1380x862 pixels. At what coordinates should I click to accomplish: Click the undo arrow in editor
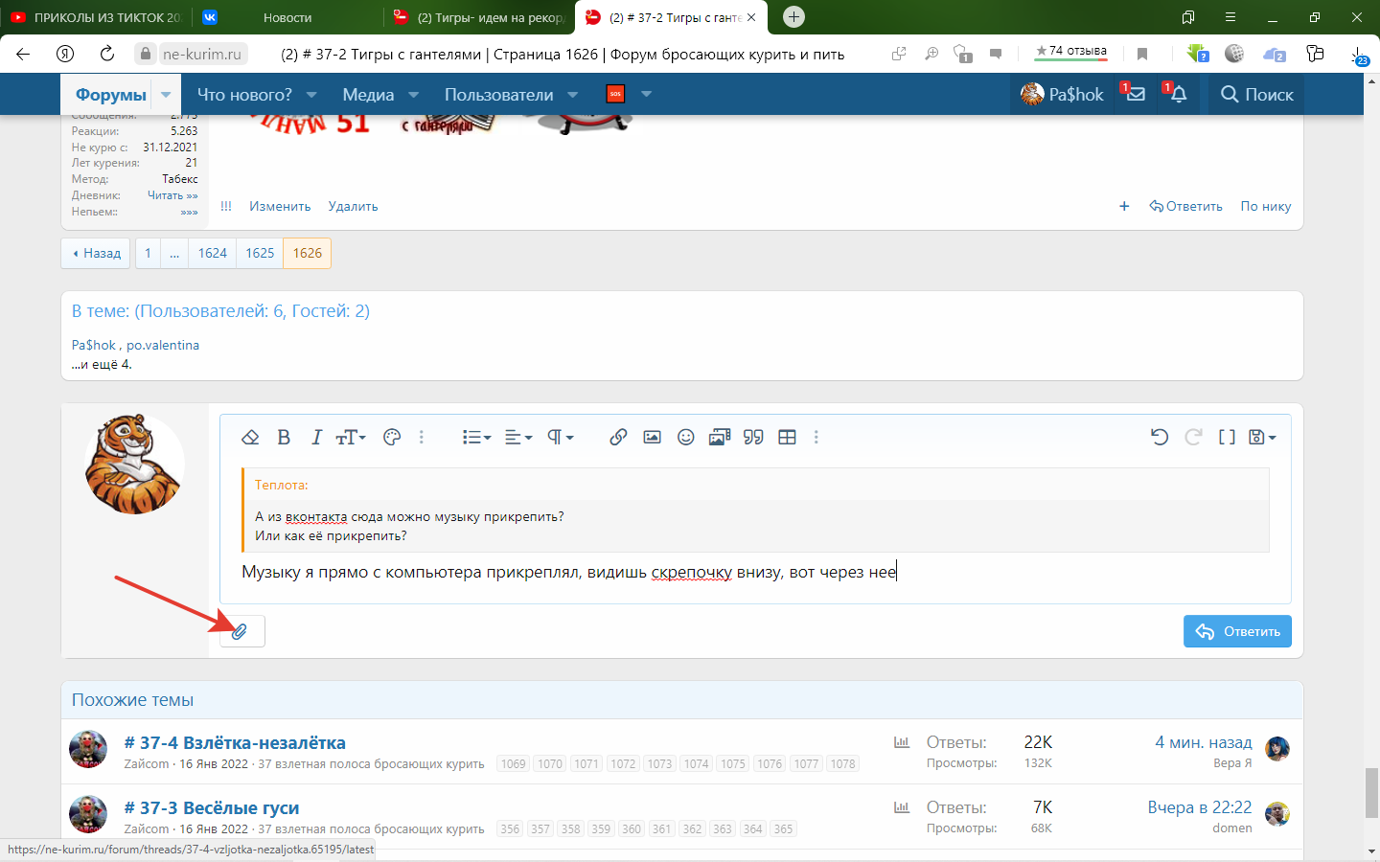(x=1160, y=437)
